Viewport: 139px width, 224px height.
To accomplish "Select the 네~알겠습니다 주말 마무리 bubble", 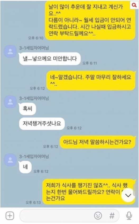I will [91, 80].
